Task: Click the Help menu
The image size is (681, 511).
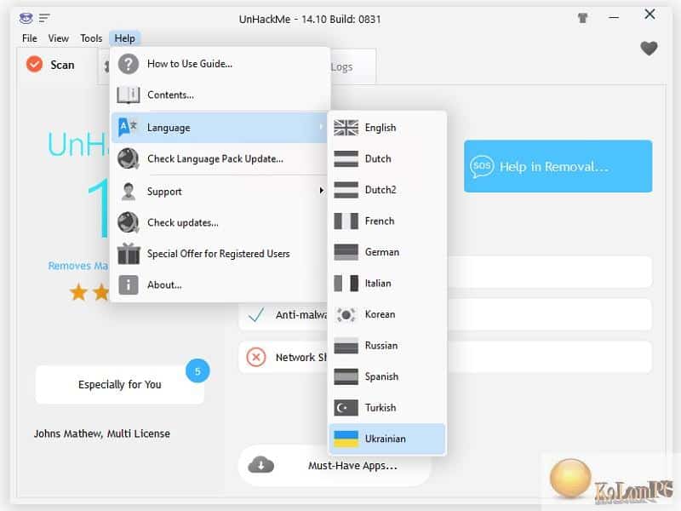Action: pyautogui.click(x=124, y=38)
